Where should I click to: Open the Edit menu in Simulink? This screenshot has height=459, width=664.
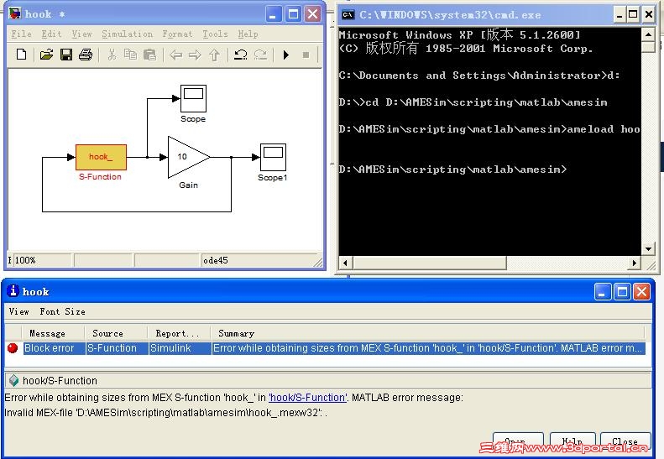click(x=51, y=34)
